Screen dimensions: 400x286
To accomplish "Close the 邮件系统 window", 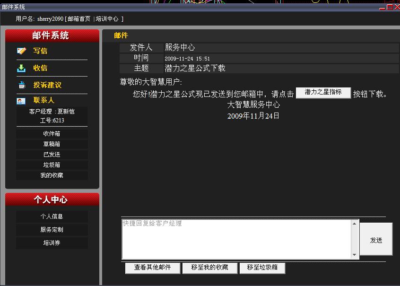I will pyautogui.click(x=397, y=7).
